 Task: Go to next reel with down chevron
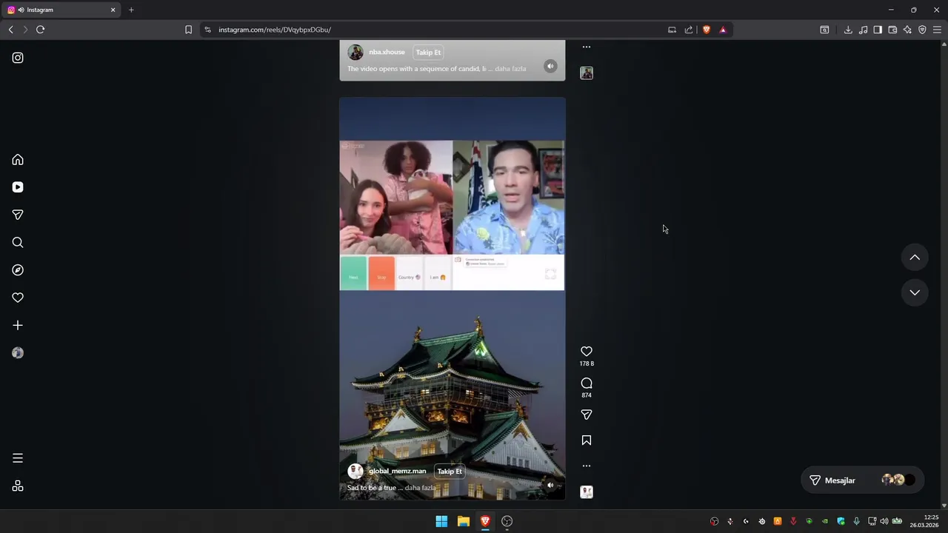click(915, 292)
